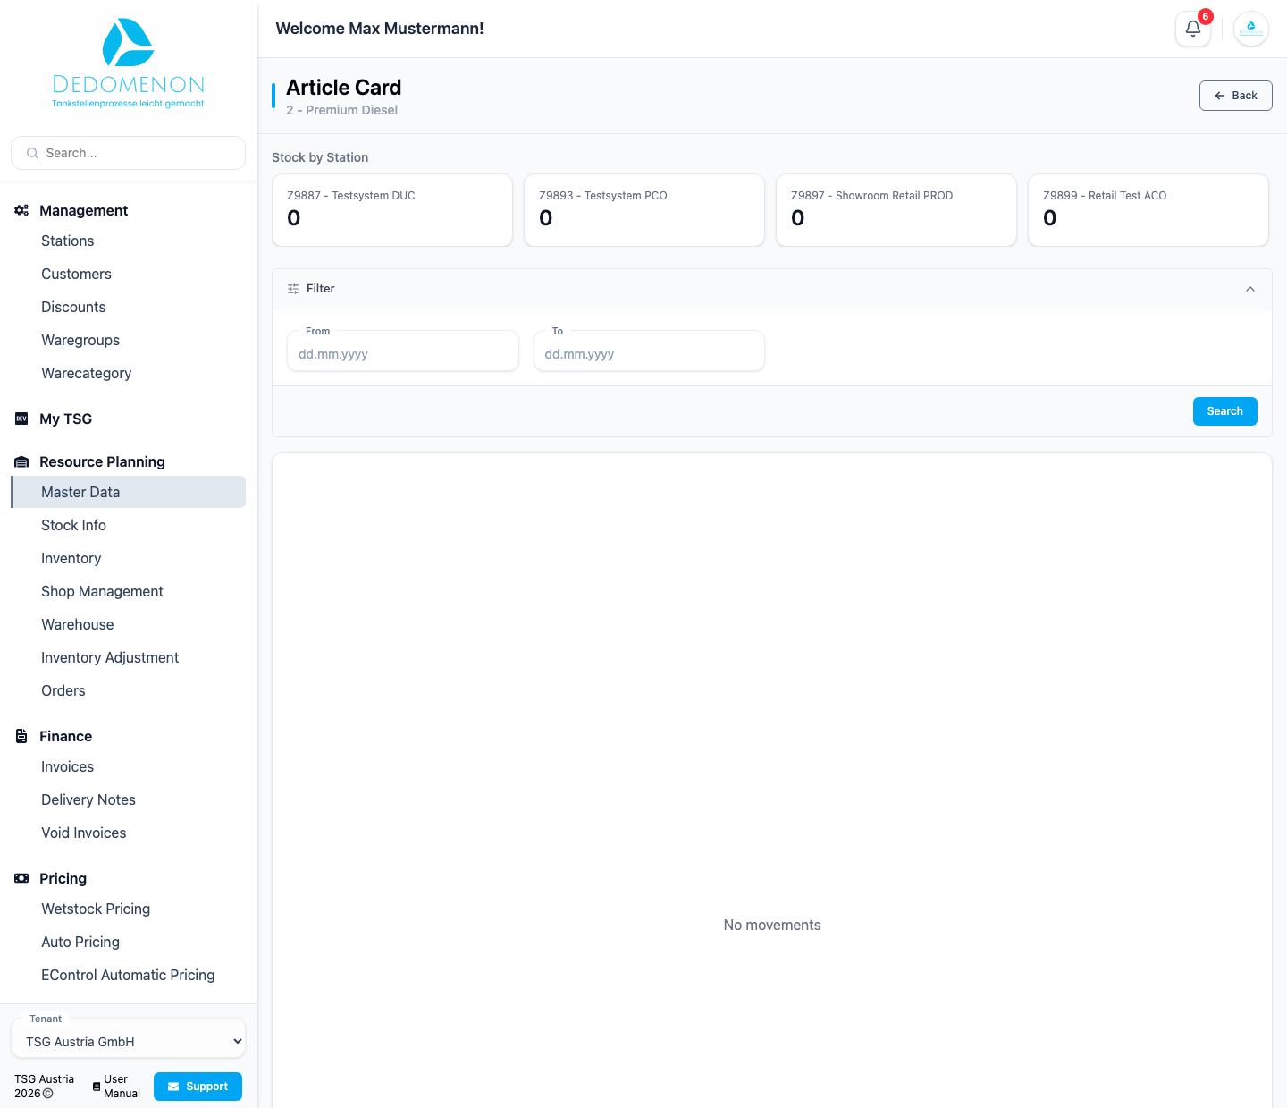This screenshot has height=1108, width=1287.
Task: Click the Resource Planning warehouse icon
Action: pos(21,461)
